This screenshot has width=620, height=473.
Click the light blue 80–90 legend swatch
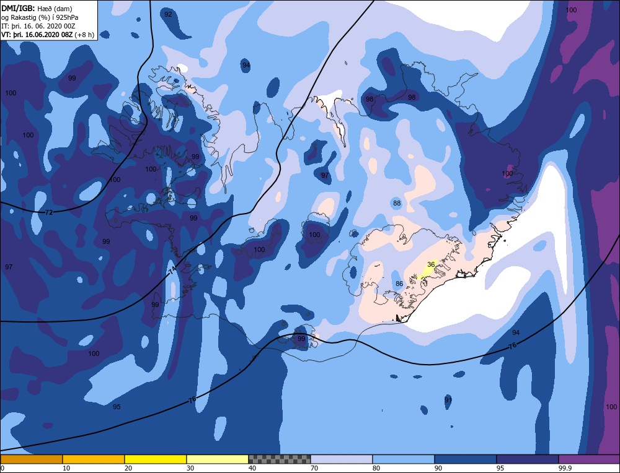coord(404,459)
